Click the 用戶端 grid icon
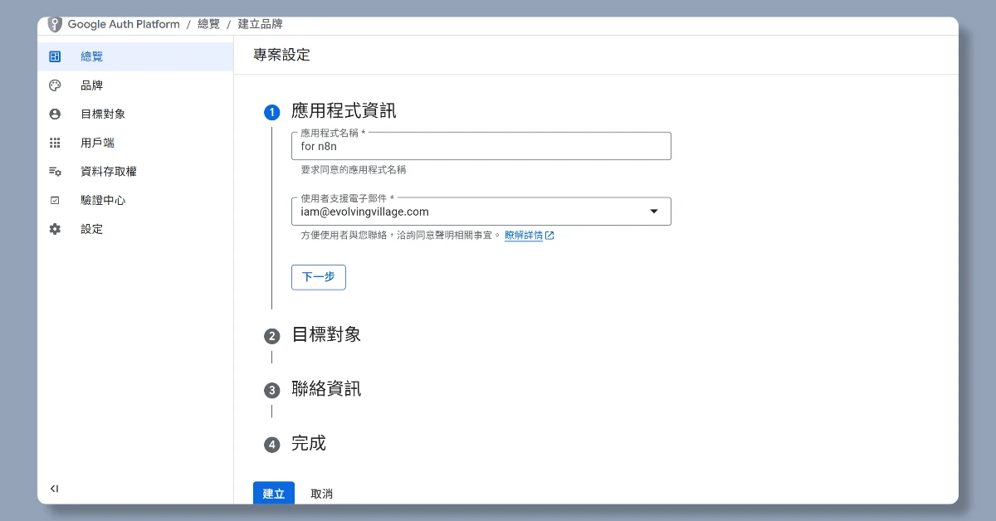The height and width of the screenshot is (521, 996). point(55,143)
